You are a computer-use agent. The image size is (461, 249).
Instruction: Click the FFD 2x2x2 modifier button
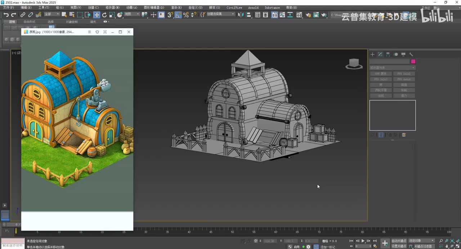pos(404,74)
